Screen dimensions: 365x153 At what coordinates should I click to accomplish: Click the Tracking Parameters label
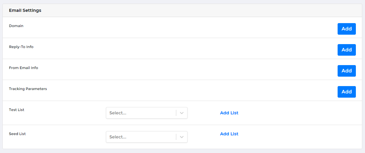(28, 89)
